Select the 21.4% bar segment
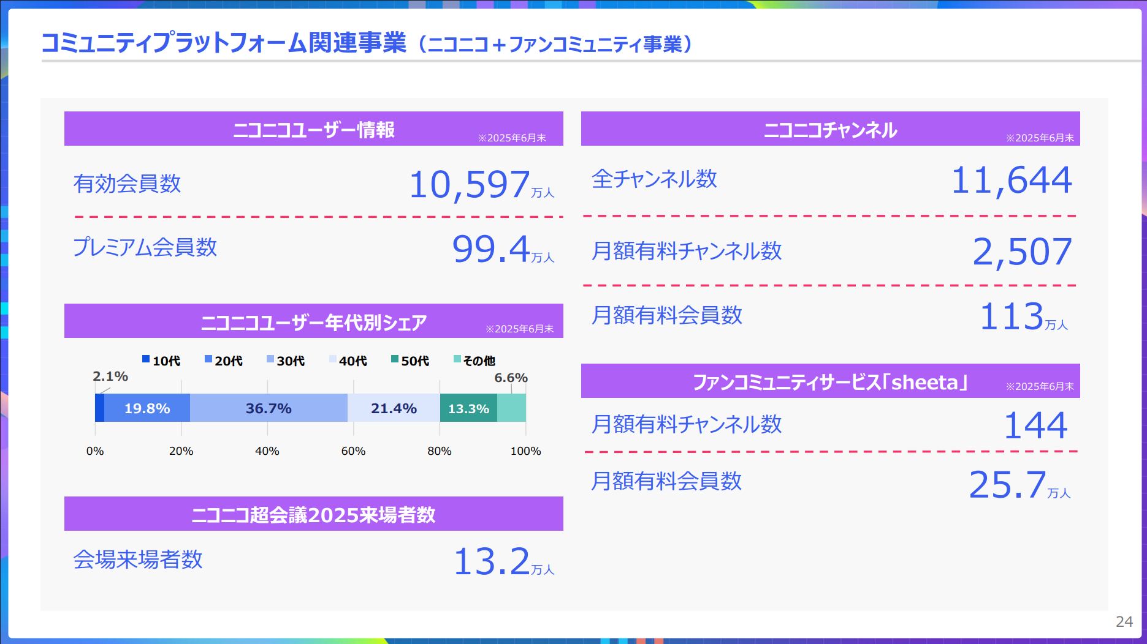Image resolution: width=1147 pixels, height=644 pixels. pyautogui.click(x=394, y=408)
